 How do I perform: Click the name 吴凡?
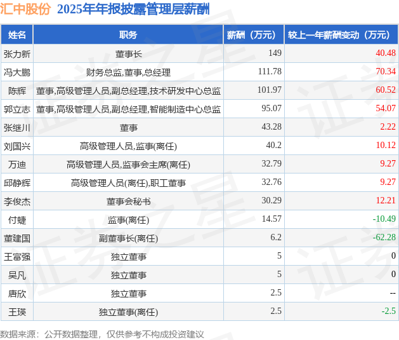(x=17, y=275)
